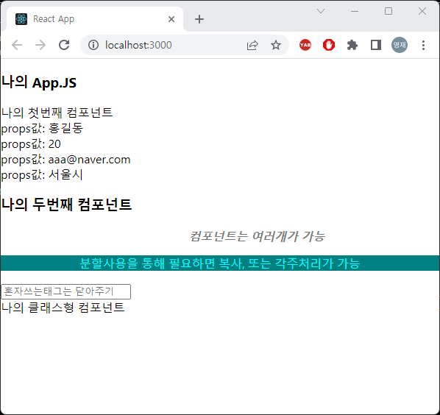
Task: Reload the localhost page
Action: (64, 45)
